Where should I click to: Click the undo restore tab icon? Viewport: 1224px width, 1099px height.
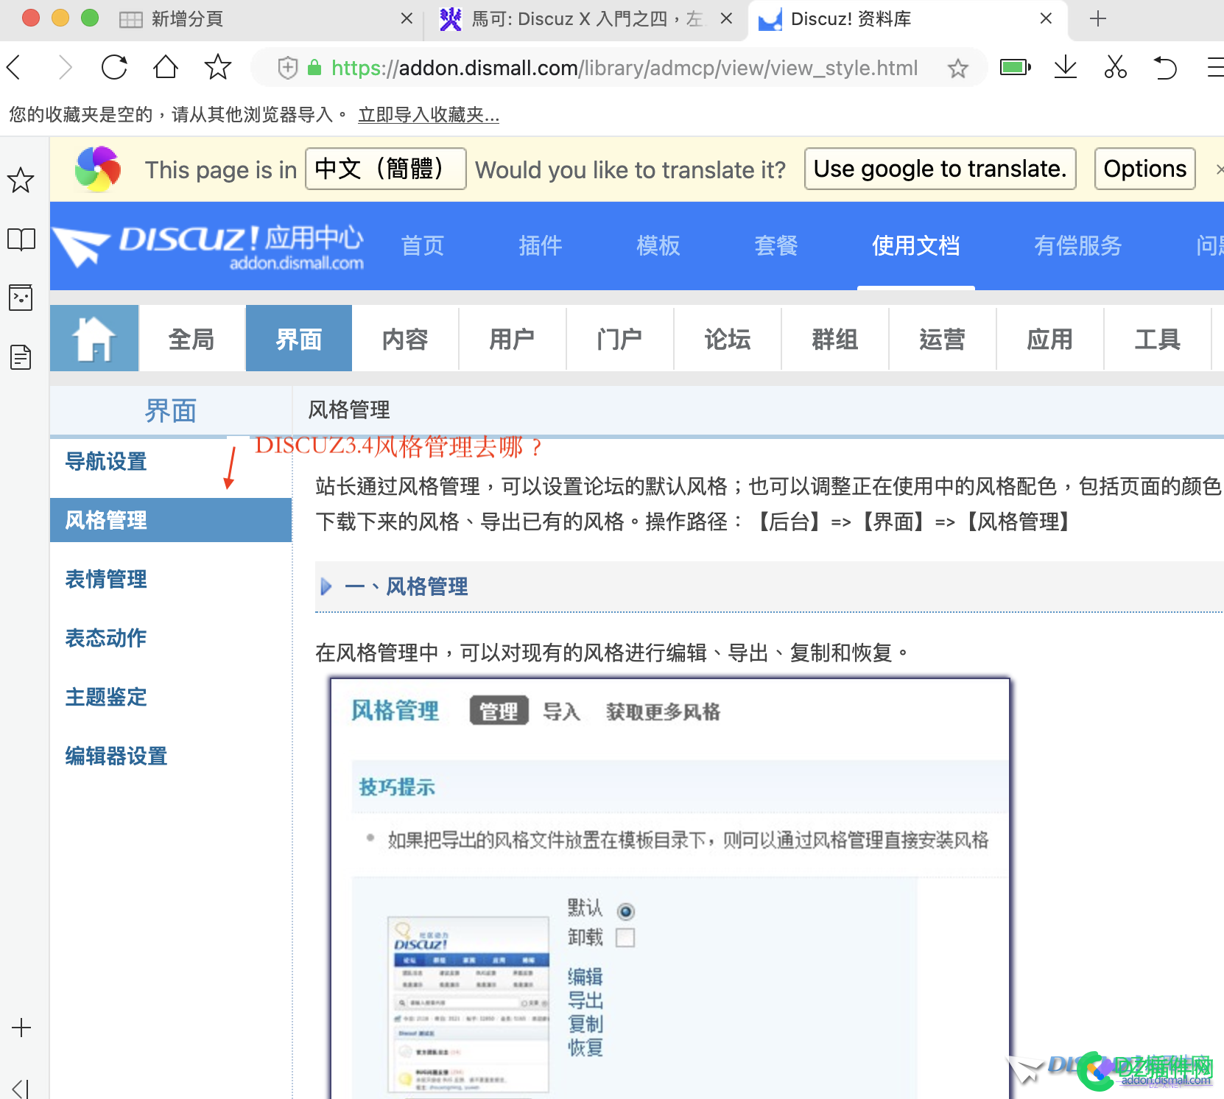pyautogui.click(x=1165, y=68)
